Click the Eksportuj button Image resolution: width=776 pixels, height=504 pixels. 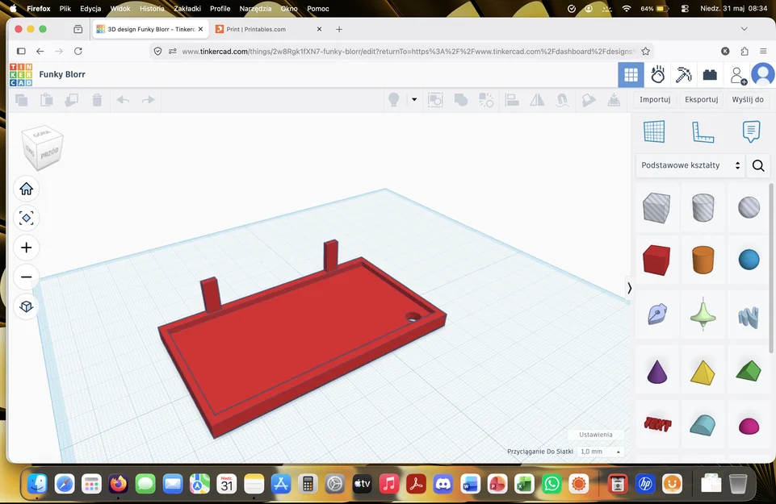coord(701,100)
